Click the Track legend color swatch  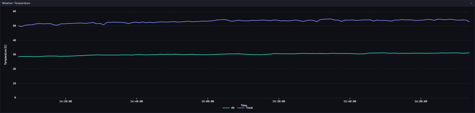tap(241, 108)
